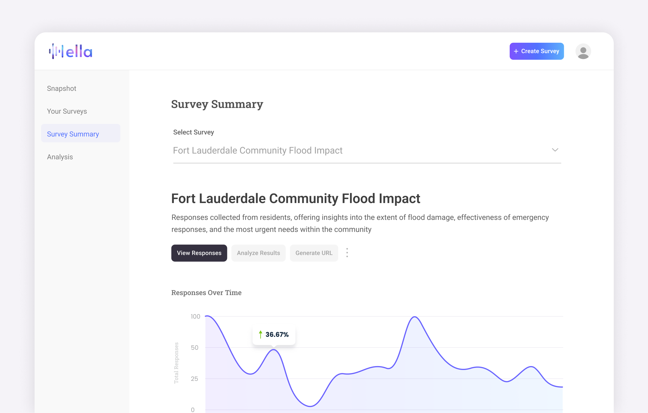The image size is (648, 413).
Task: Click Analyze Results button
Action: point(258,253)
